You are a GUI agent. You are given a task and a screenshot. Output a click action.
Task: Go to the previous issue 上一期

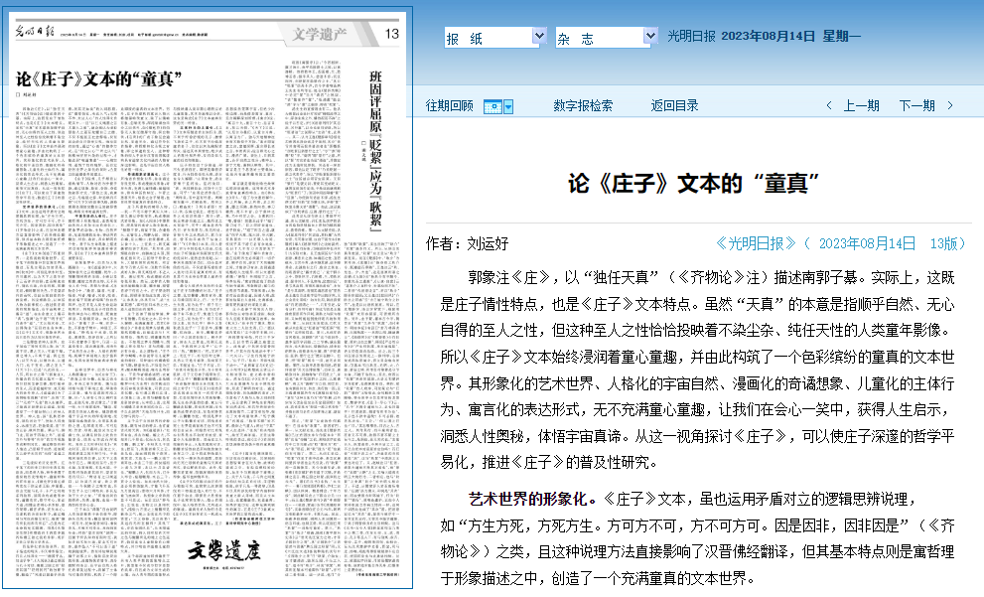click(861, 105)
